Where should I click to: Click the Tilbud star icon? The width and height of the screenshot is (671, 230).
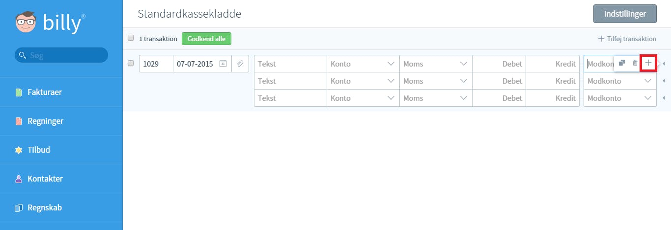coord(19,150)
